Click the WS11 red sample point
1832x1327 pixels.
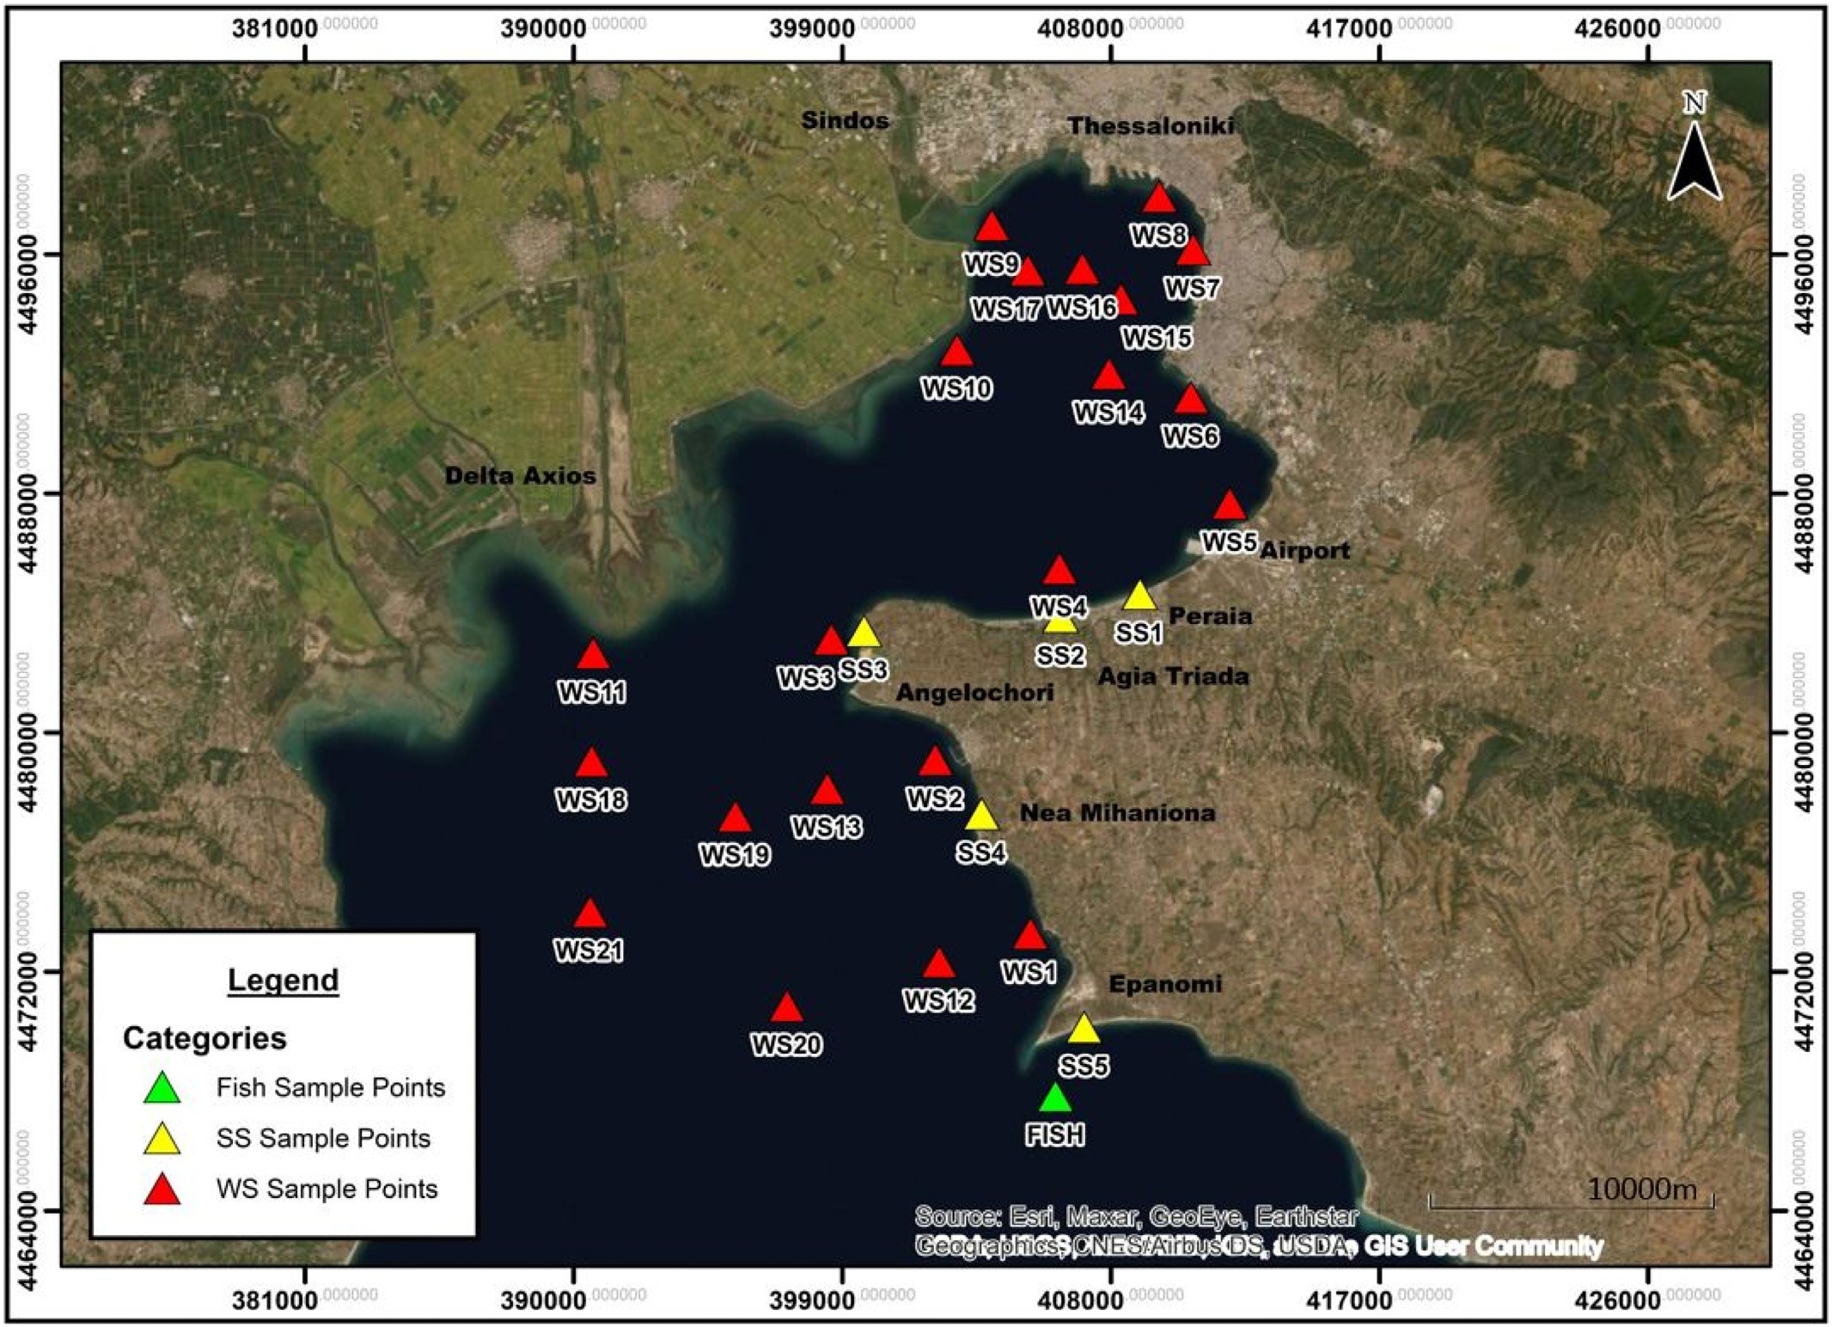(592, 657)
